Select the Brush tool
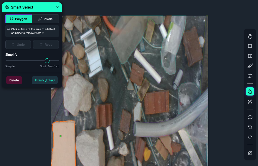Viewport: 258px width, 166px height. point(250,66)
